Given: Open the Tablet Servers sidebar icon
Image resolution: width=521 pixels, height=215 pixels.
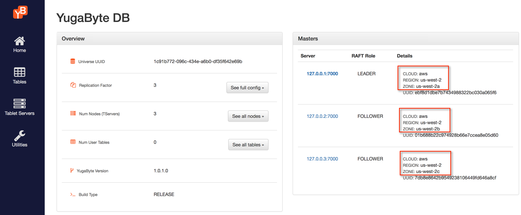Looking at the screenshot, I should point(19,103).
